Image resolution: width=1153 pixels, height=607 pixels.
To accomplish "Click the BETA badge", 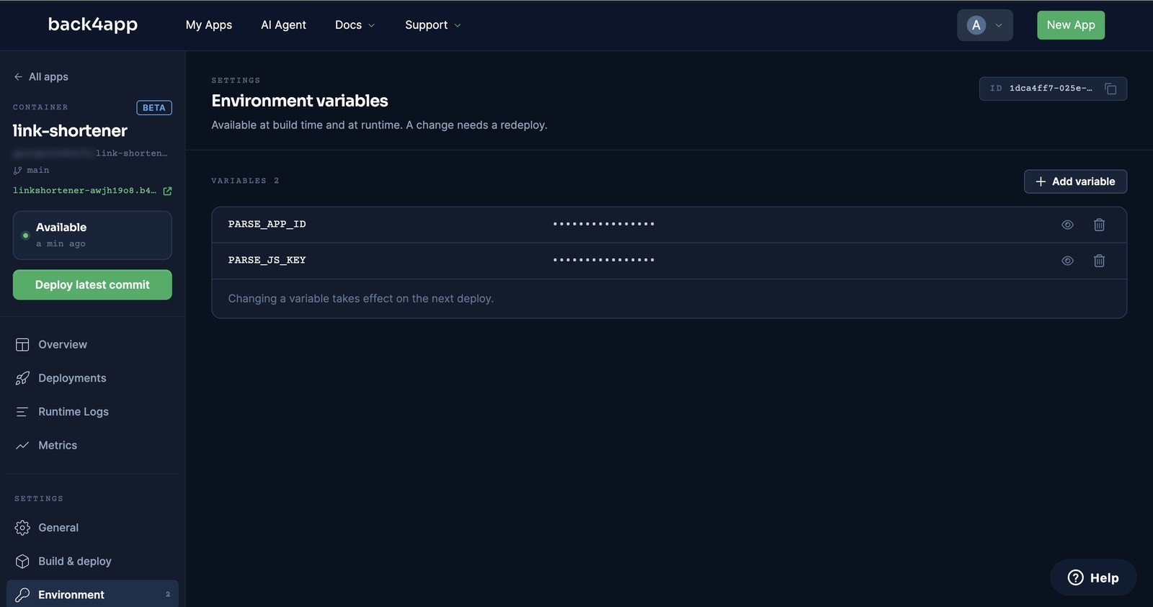I will tap(154, 108).
